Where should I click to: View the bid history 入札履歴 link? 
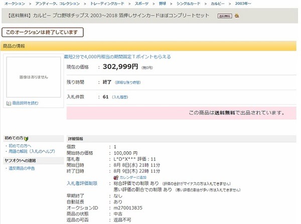click(120, 97)
